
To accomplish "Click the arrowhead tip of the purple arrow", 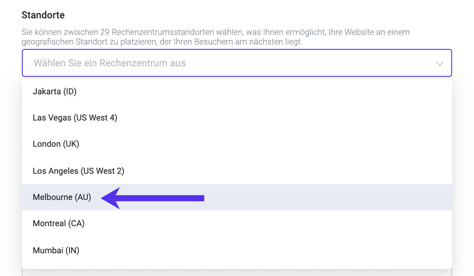I will click(104, 198).
